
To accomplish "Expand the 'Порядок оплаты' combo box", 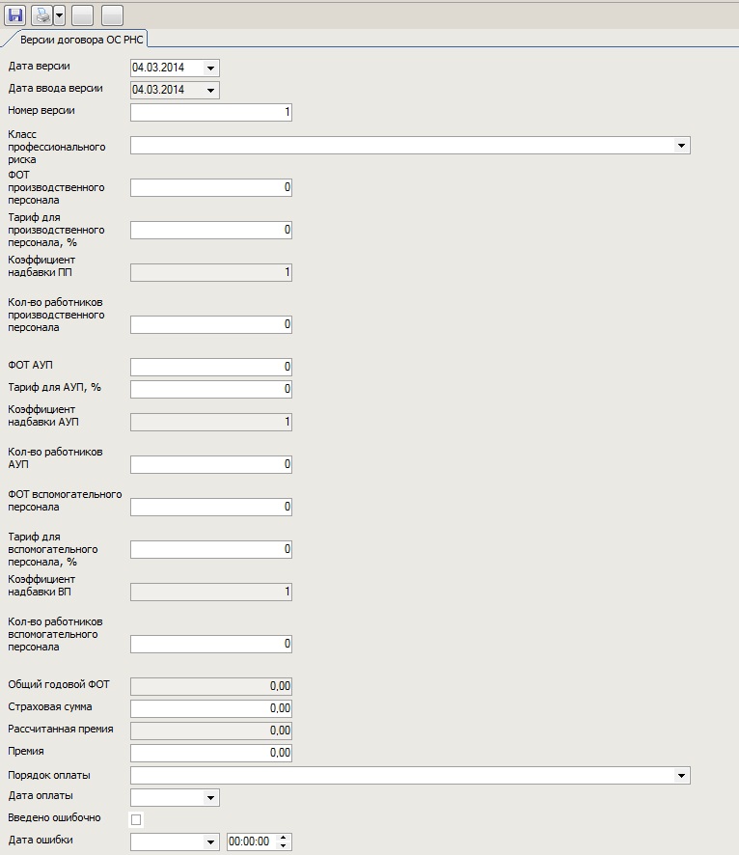I will 682,776.
